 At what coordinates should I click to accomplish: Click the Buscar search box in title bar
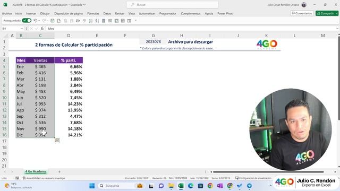tap(172, 5)
